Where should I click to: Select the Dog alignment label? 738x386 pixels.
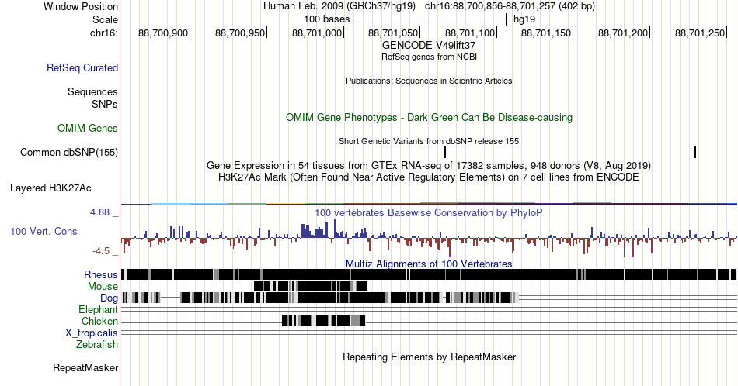click(x=109, y=298)
